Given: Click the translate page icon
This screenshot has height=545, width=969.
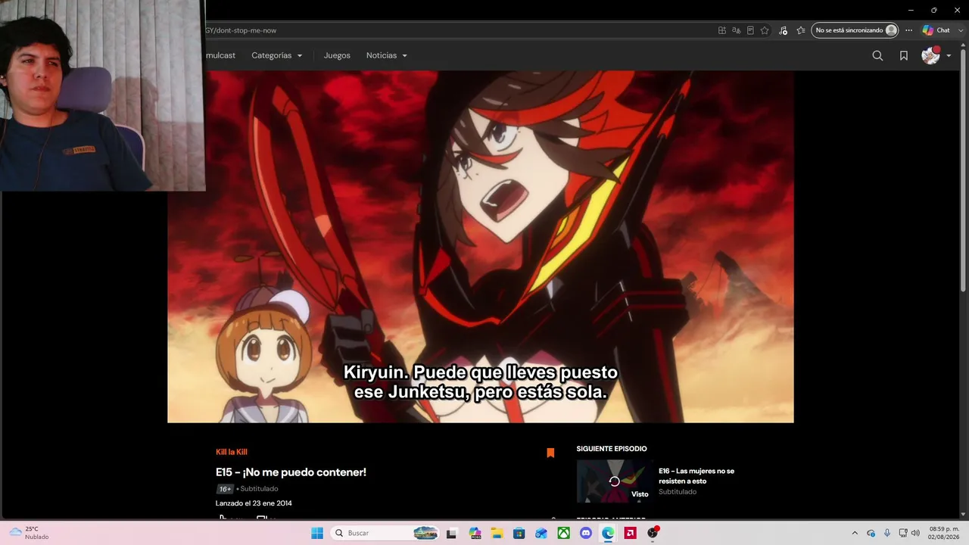Looking at the screenshot, I should [x=736, y=30].
